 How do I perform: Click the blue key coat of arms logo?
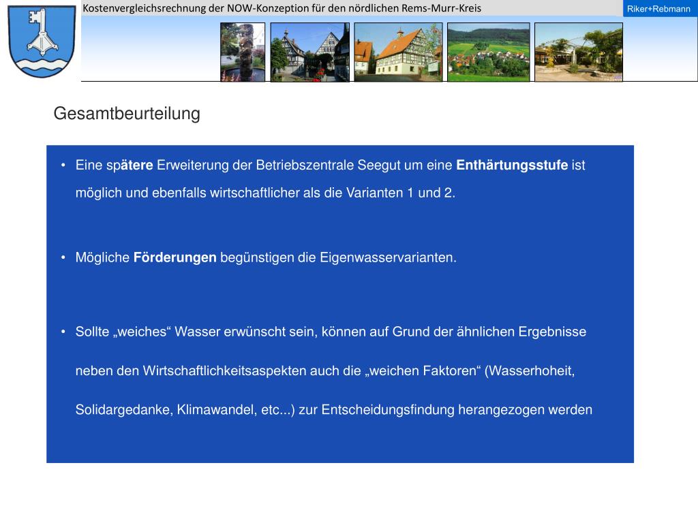[x=42, y=42]
